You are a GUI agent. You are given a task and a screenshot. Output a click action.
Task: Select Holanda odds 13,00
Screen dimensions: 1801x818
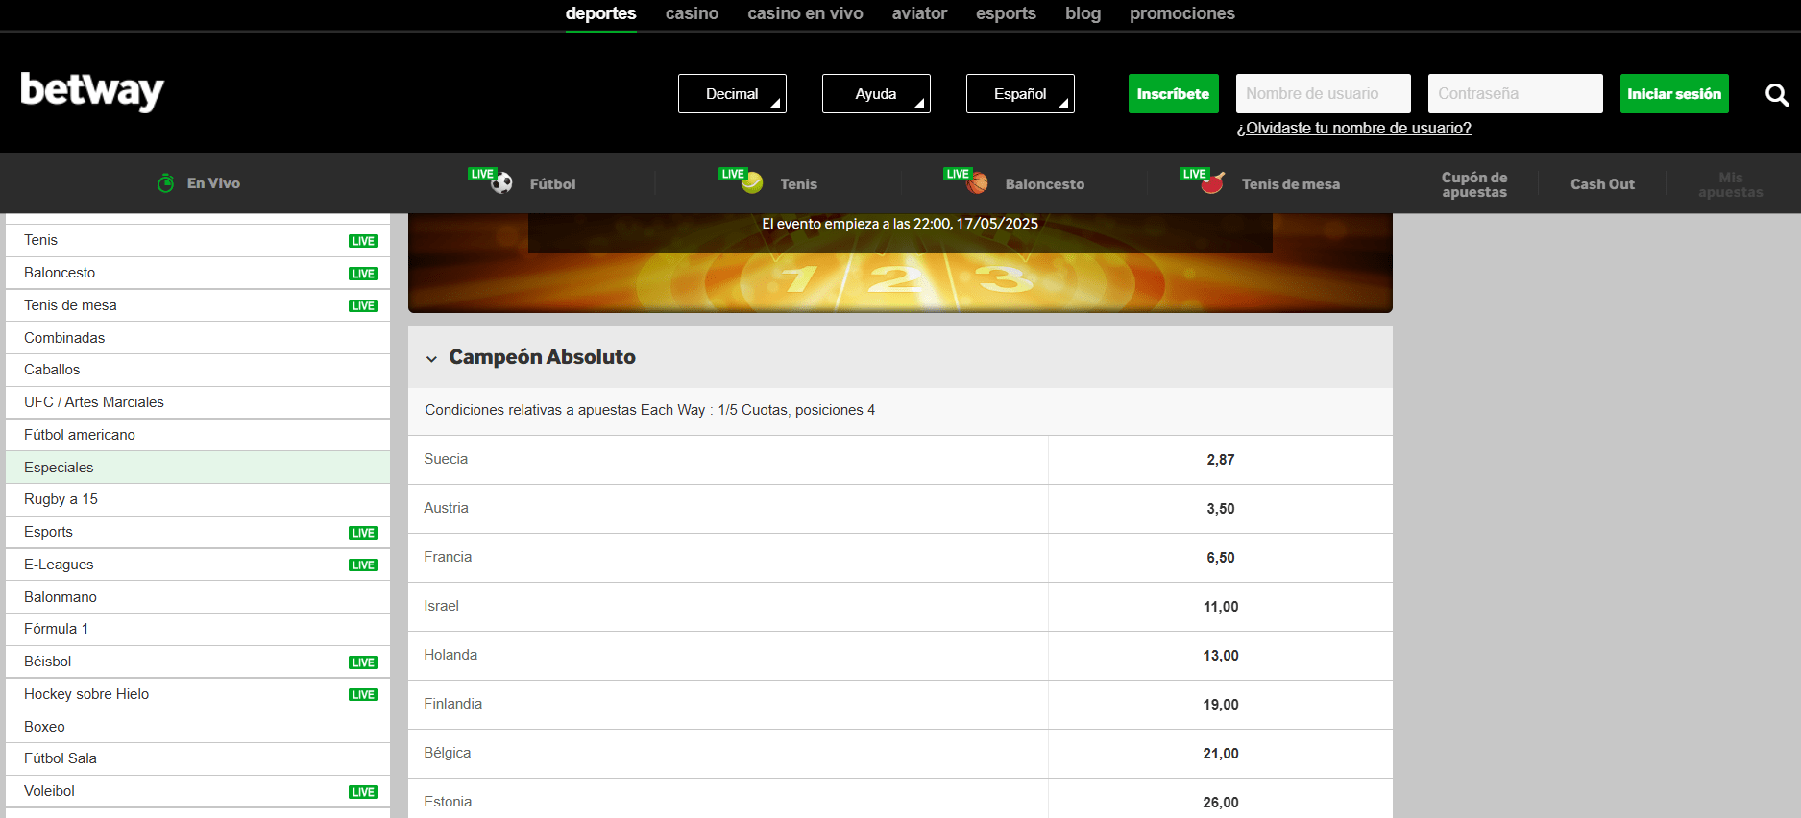click(1221, 656)
